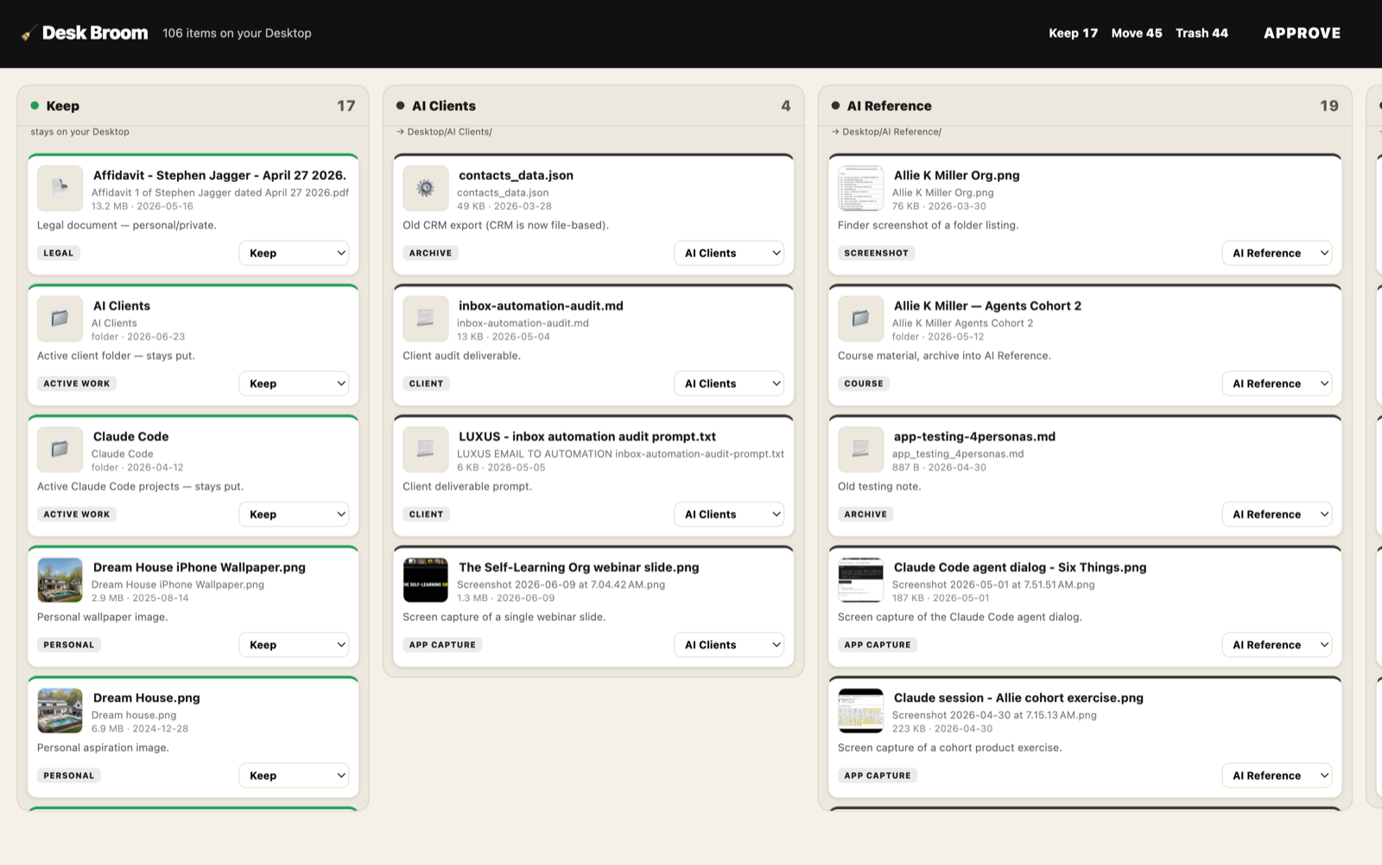
Task: Open the Dream House iPhone Wallpaper thumbnail
Action: (60, 580)
